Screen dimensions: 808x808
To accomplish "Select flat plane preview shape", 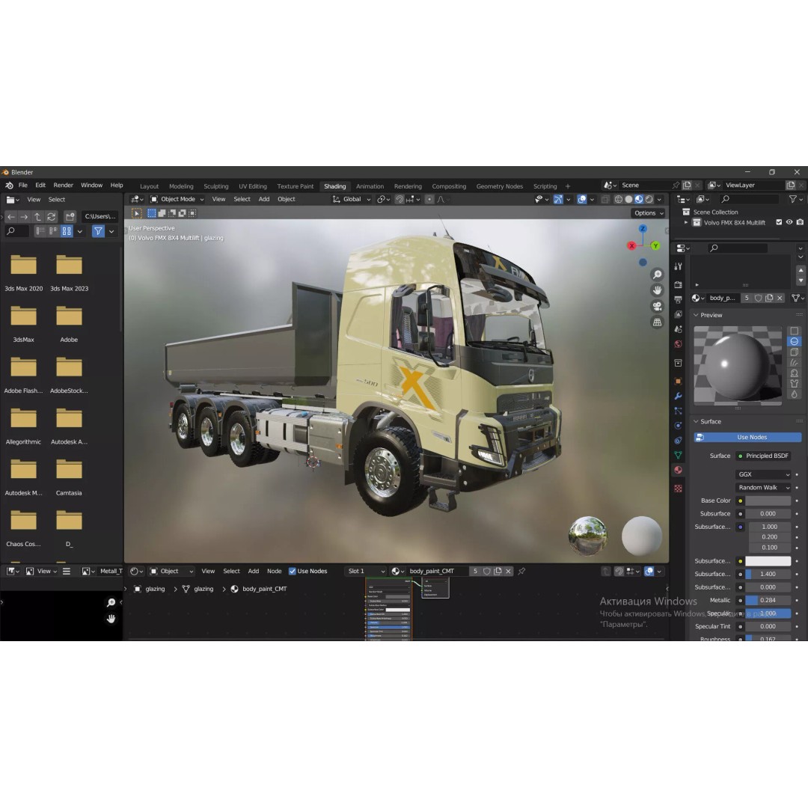I will pyautogui.click(x=794, y=331).
